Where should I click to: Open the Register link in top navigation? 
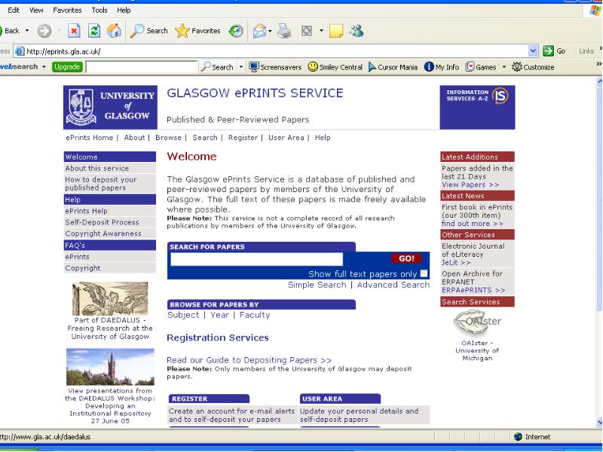pos(243,138)
